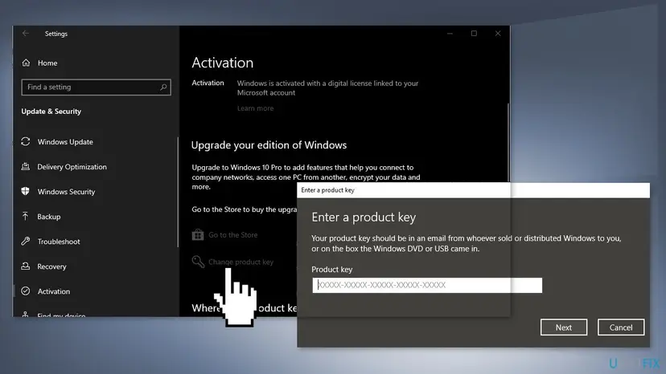
Task: Click the 'Product key' field label
Action: [x=331, y=269]
